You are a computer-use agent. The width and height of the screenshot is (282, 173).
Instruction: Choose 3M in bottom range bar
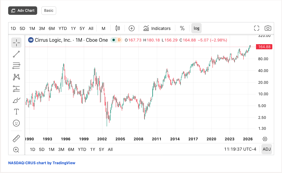click(x=61, y=149)
